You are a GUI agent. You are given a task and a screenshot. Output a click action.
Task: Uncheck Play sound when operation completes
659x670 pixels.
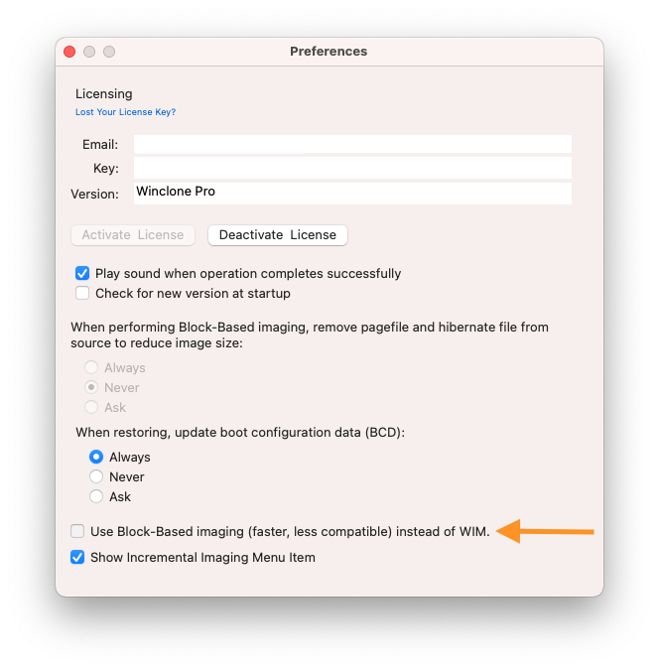82,274
